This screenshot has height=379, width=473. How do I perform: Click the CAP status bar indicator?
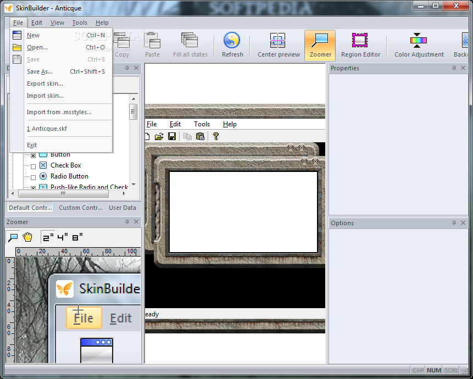(x=418, y=370)
